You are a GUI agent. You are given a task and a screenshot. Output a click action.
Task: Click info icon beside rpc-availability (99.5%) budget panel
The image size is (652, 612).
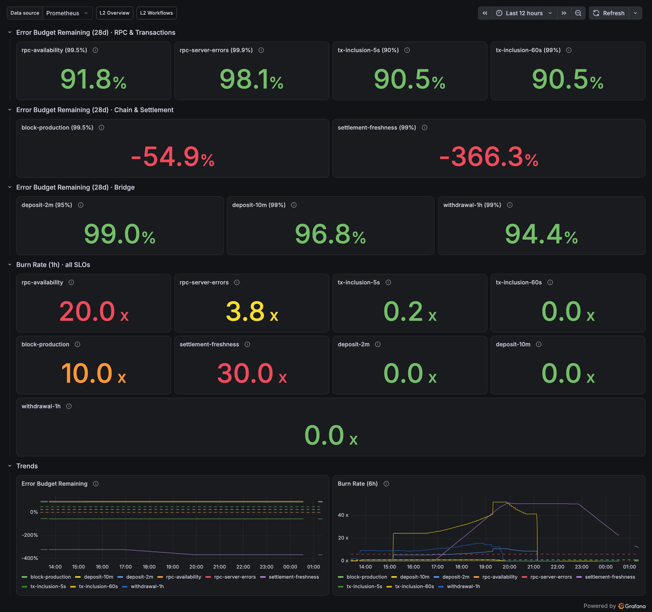95,50
